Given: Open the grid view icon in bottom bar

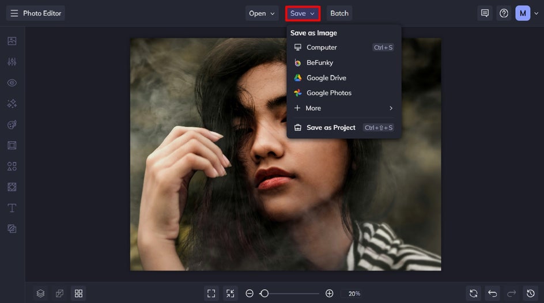Looking at the screenshot, I should [79, 294].
